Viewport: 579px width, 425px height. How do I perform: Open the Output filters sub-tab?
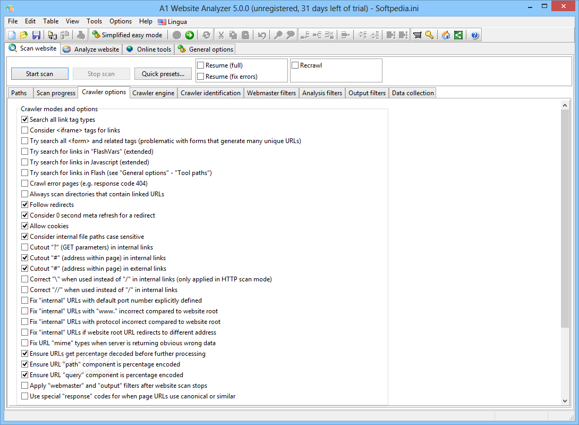(x=367, y=93)
